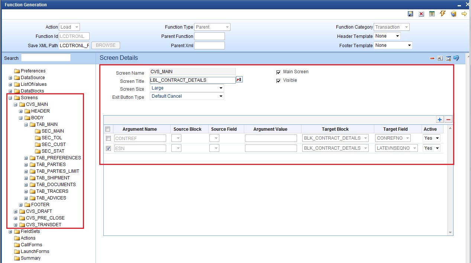
Task: Open Active dropdown for ESN row
Action: [x=432, y=148]
